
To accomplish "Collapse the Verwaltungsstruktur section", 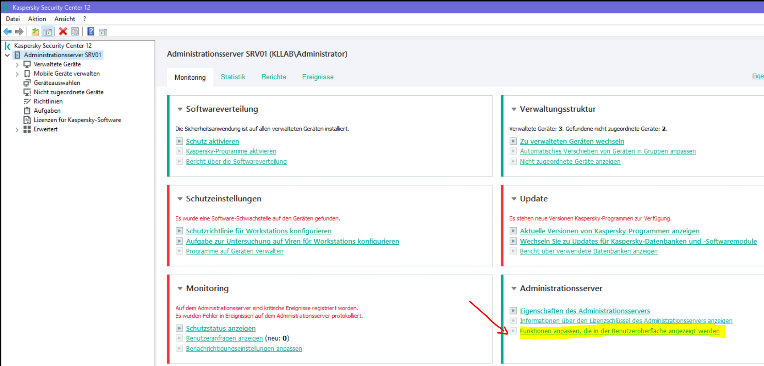I will (x=514, y=109).
